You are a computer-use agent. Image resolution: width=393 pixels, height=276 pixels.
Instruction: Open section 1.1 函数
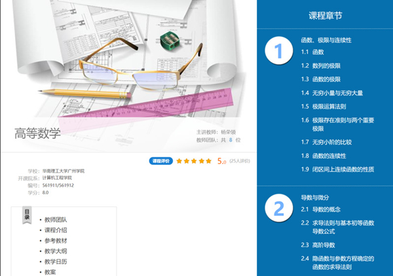click(x=317, y=52)
